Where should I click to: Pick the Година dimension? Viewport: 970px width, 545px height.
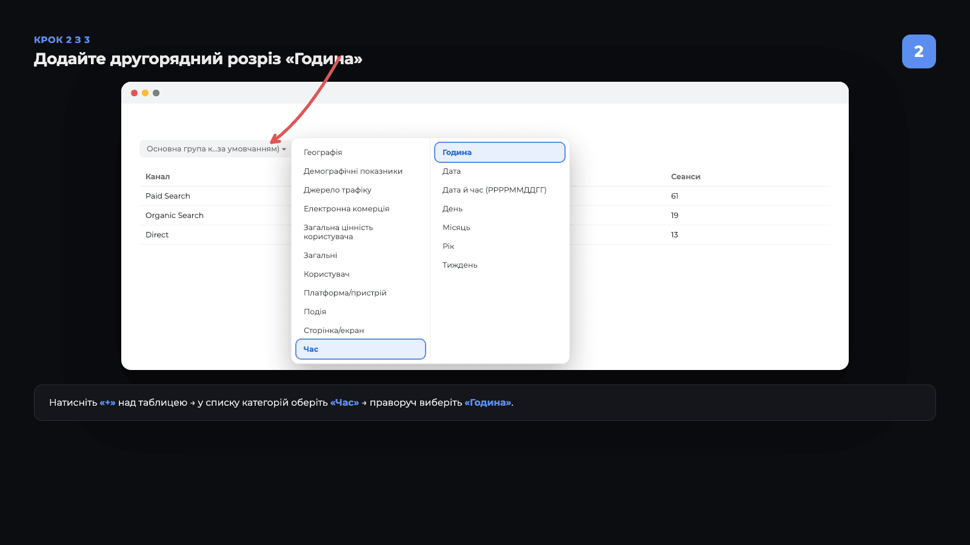point(500,153)
